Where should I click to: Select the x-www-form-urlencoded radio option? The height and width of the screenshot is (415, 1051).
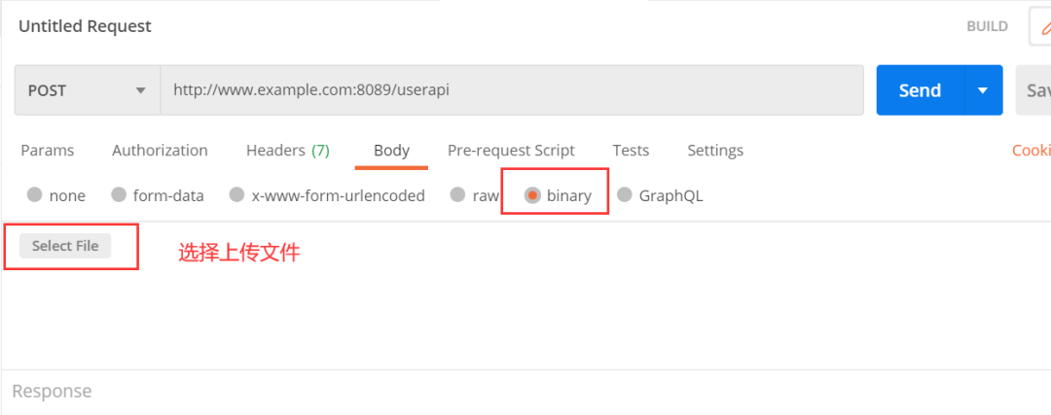pyautogui.click(x=236, y=194)
